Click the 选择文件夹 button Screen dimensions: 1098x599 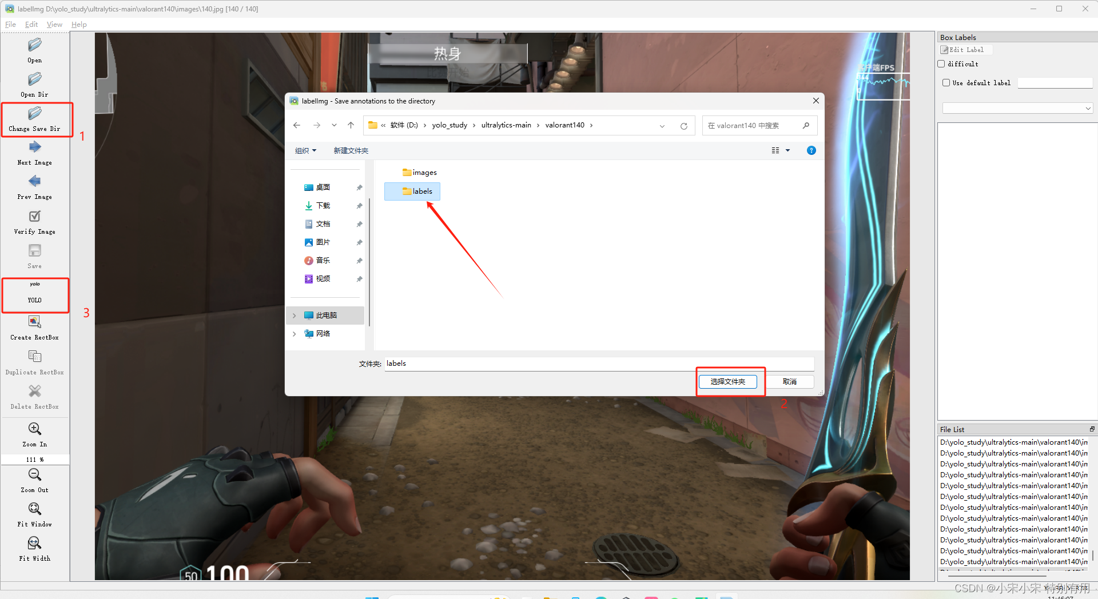(x=728, y=382)
